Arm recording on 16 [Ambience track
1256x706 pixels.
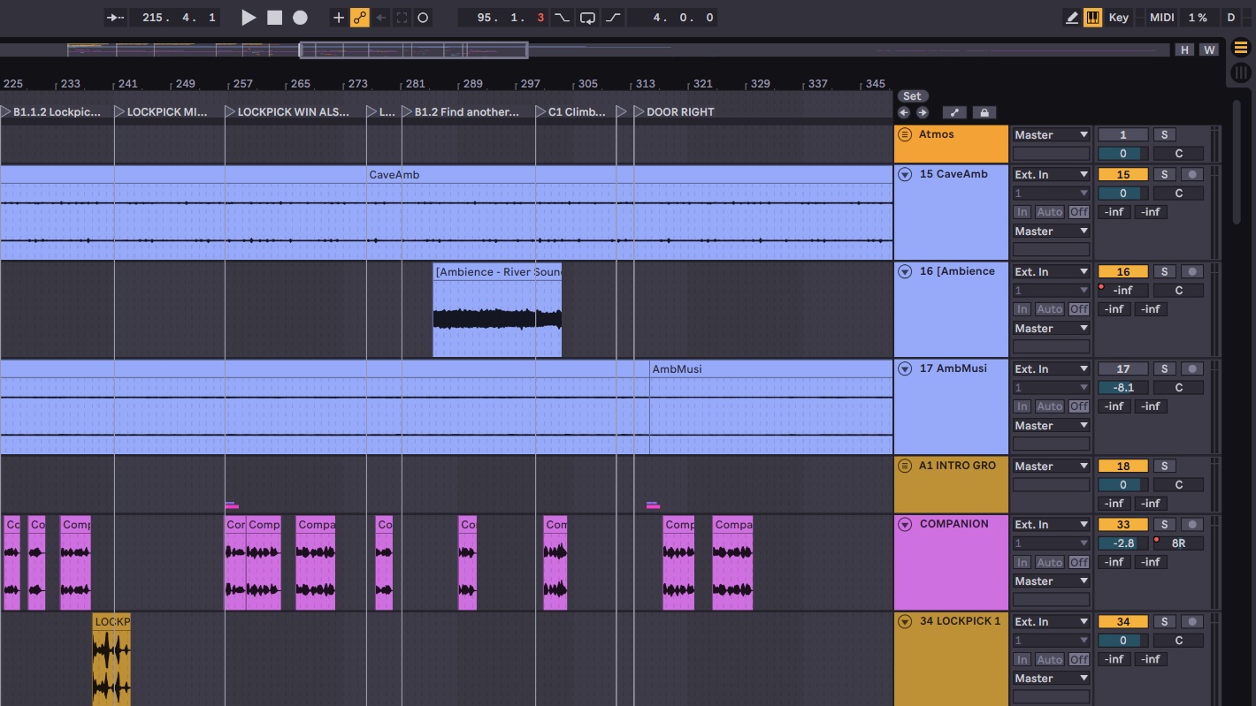[1192, 271]
